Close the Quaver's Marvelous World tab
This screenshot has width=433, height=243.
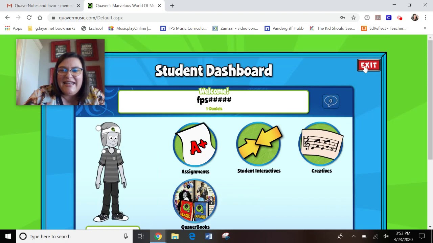coord(159,6)
